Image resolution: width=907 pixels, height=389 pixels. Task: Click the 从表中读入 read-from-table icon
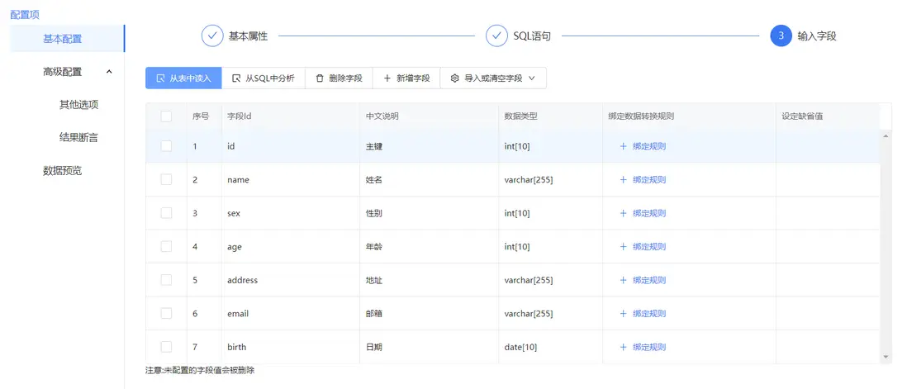pos(160,78)
